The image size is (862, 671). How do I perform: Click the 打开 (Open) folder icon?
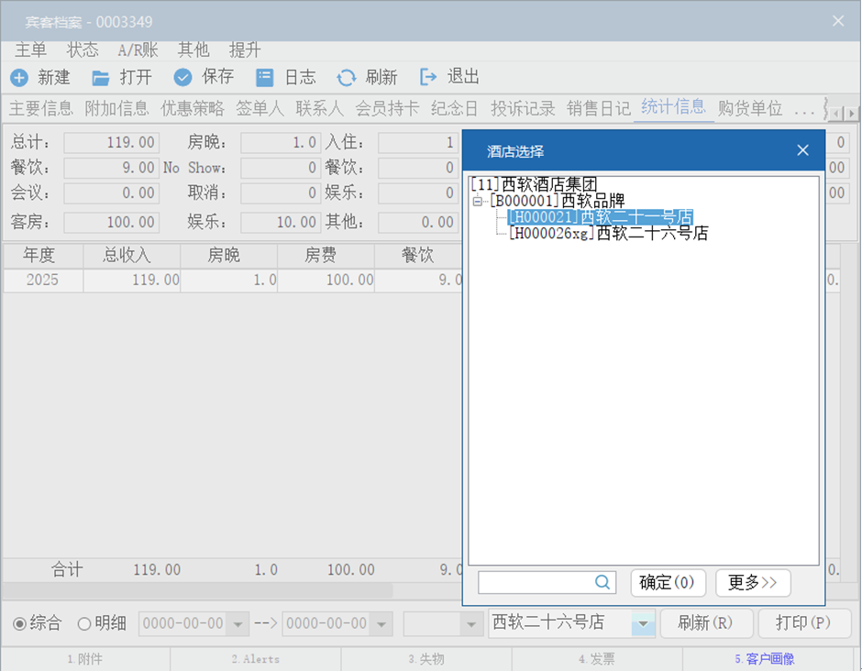pos(101,78)
